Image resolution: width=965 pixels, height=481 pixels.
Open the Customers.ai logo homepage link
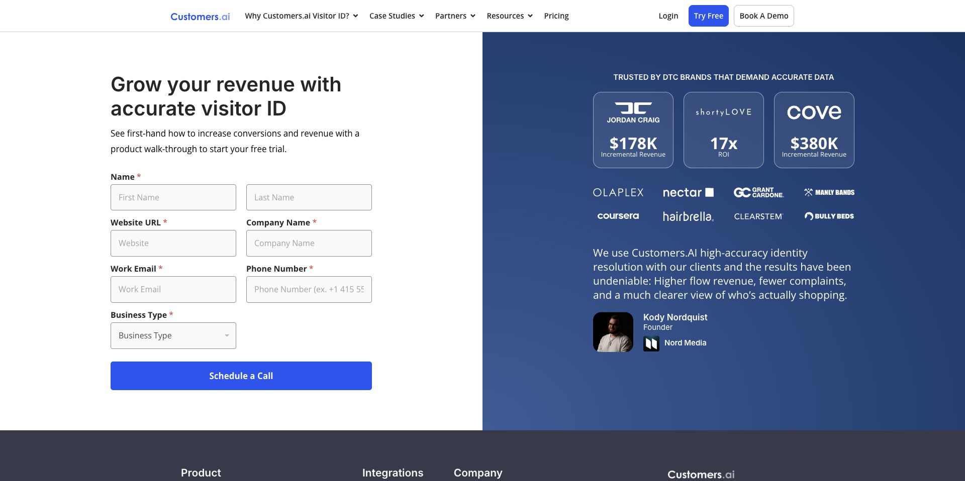click(200, 17)
